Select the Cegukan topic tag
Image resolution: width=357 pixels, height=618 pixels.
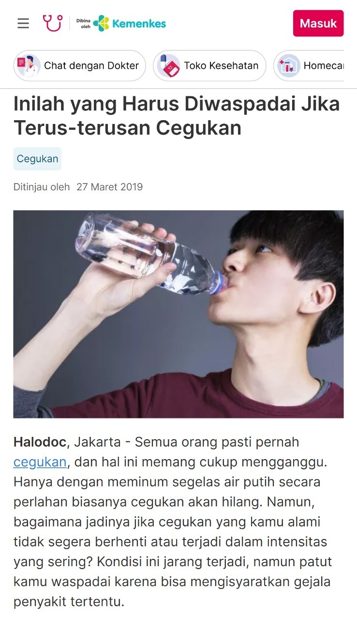(37, 159)
